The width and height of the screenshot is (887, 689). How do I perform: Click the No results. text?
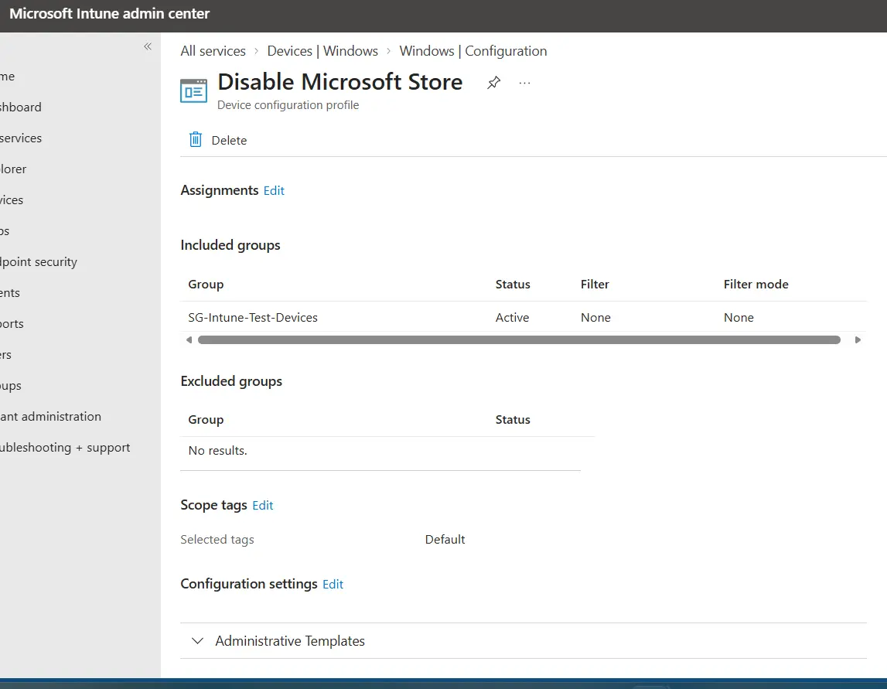click(218, 451)
